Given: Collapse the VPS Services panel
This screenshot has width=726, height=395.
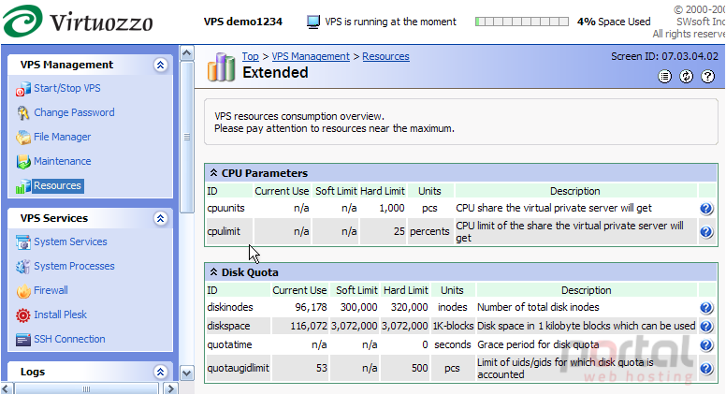Looking at the screenshot, I should (161, 219).
